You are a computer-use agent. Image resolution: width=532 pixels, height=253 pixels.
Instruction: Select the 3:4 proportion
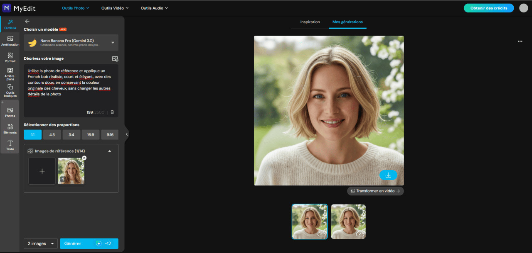pos(71,135)
